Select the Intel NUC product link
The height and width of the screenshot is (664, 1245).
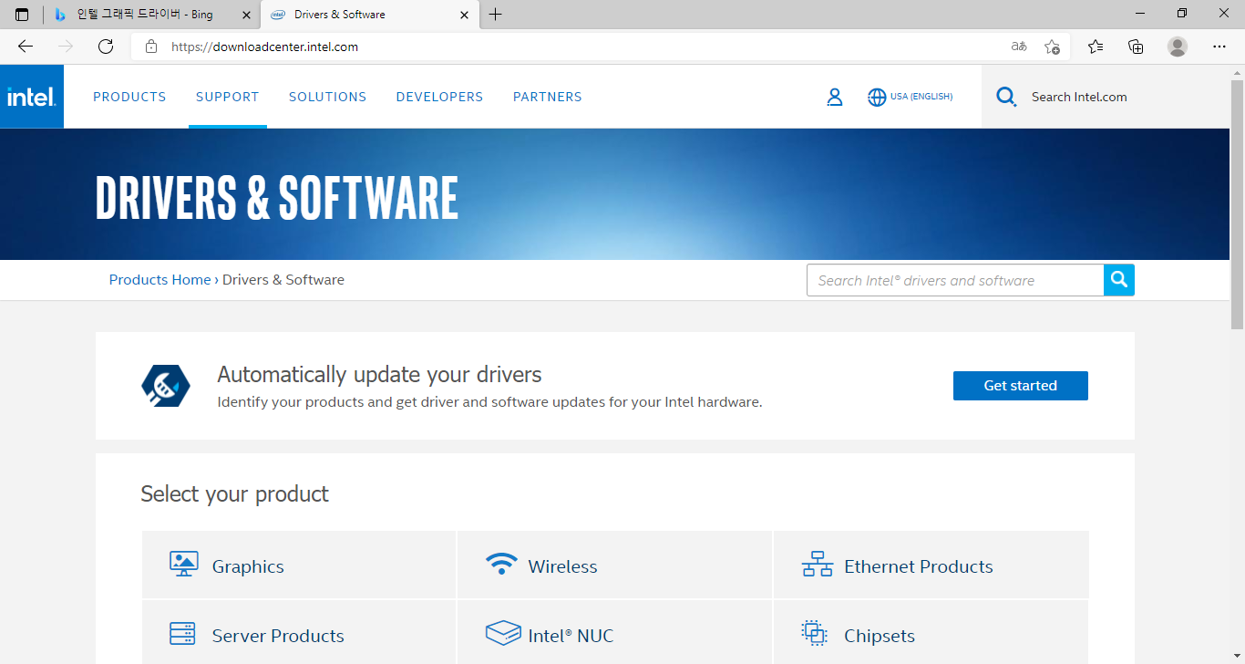[571, 636]
